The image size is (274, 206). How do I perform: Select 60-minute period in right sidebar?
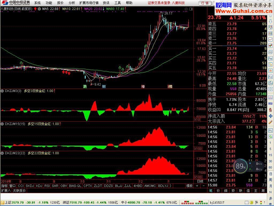271,167
